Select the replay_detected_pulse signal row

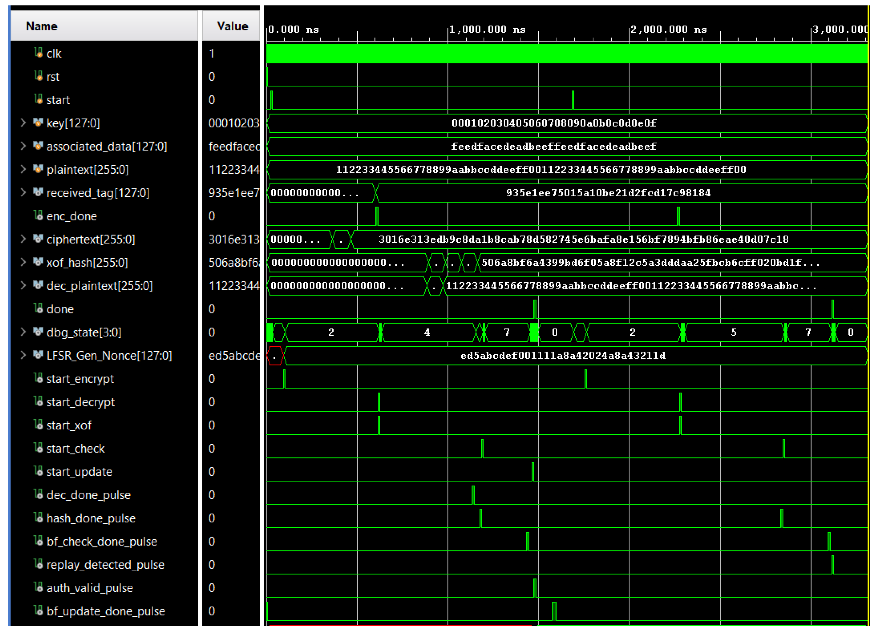pos(105,564)
